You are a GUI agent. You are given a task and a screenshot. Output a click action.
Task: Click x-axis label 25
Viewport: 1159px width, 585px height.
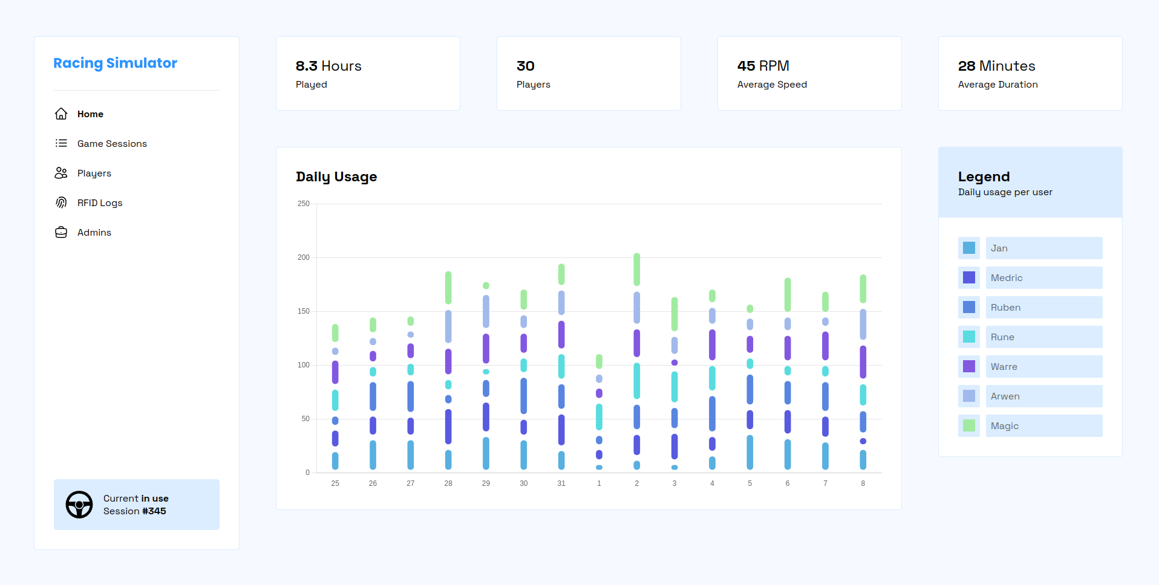[x=335, y=483]
